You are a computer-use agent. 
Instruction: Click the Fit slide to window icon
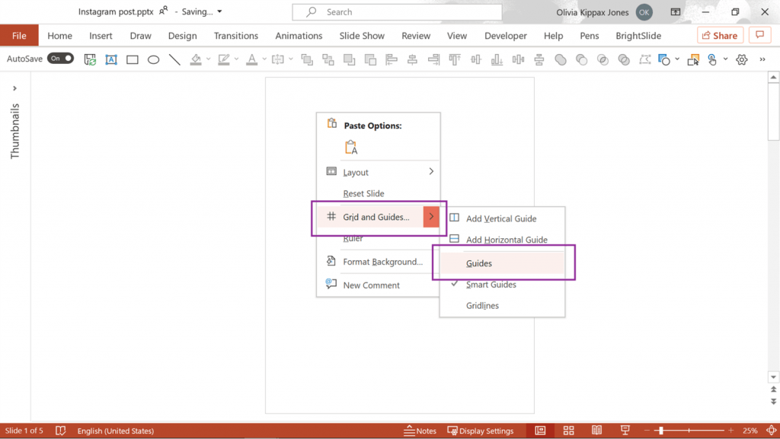coord(771,431)
